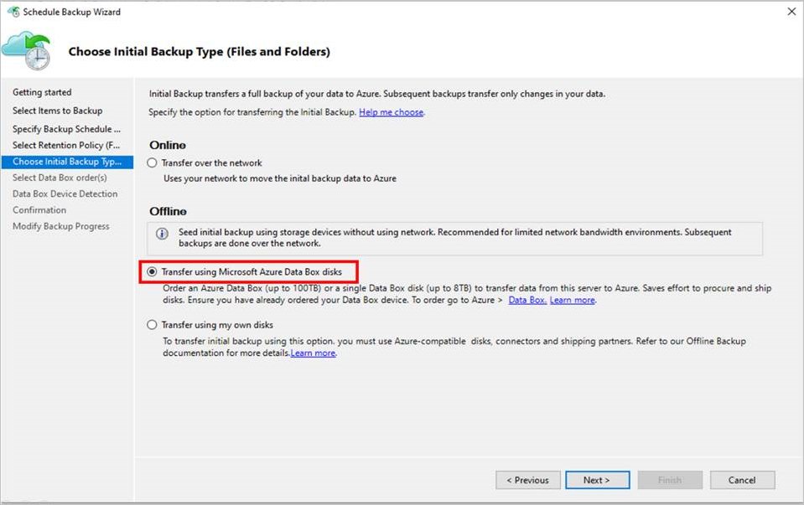Image resolution: width=804 pixels, height=505 pixels.
Task: Go to the 'Getting started' wizard step
Action: [42, 94]
